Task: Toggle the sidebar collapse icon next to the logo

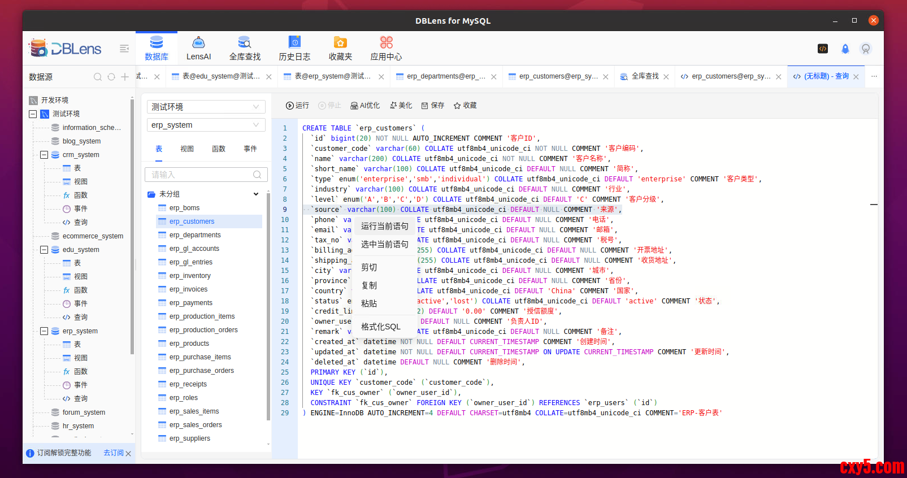Action: [x=124, y=49]
